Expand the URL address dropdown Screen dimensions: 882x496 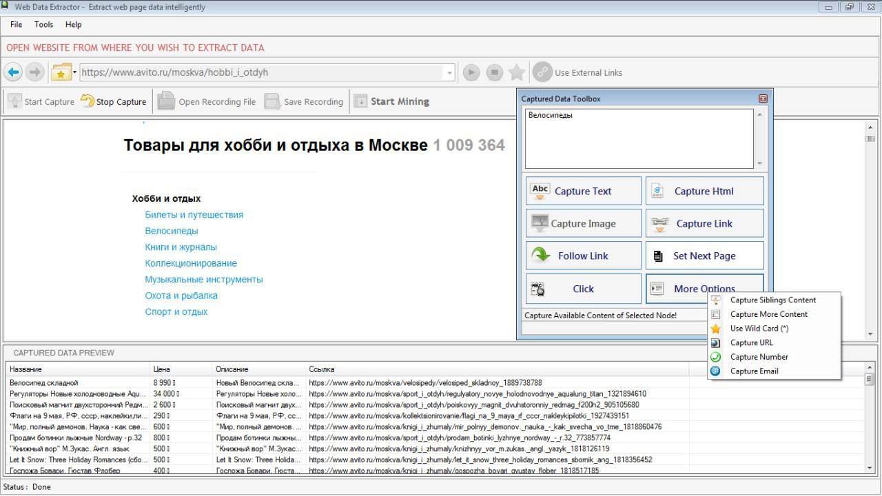tap(449, 72)
